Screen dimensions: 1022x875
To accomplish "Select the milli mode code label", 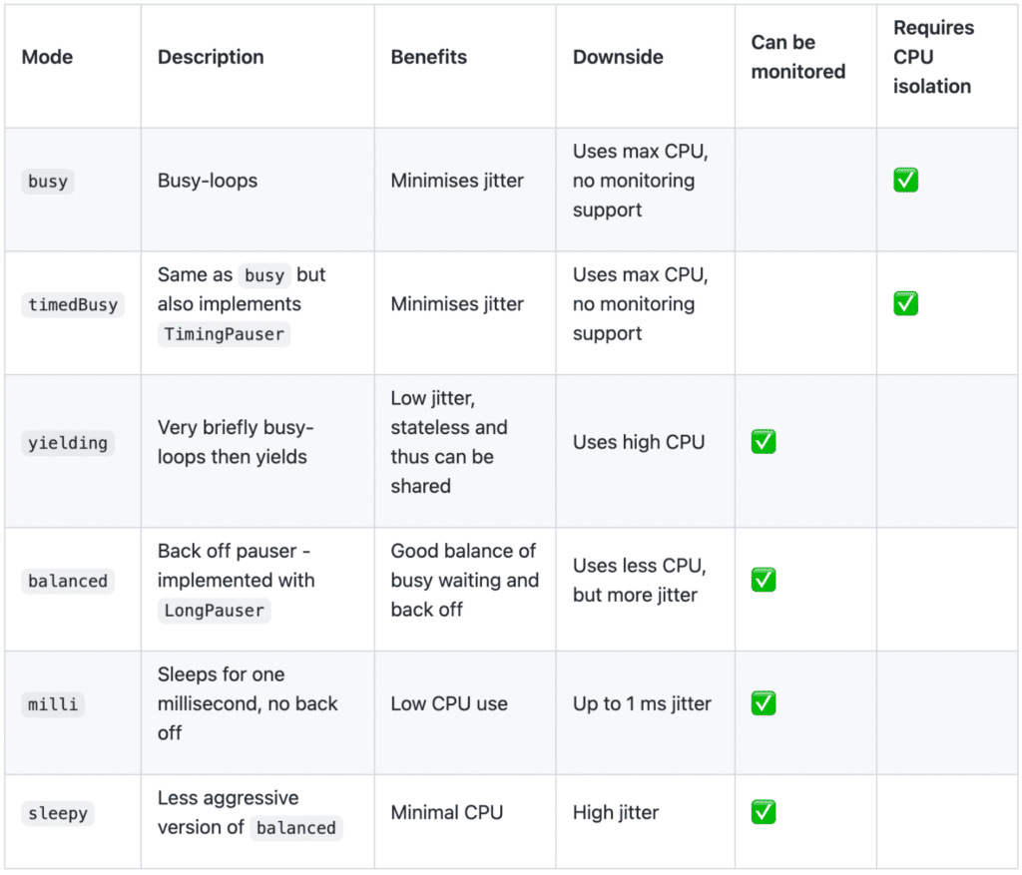I will (53, 704).
